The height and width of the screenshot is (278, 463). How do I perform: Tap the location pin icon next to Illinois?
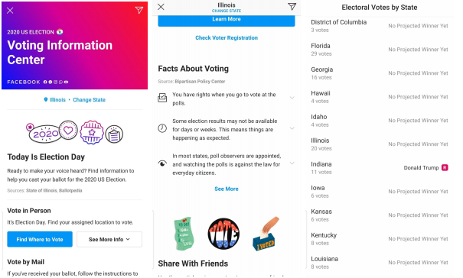pyautogui.click(x=46, y=99)
